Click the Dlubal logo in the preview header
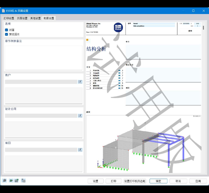Viewport: 209px width, 193px height. [x=118, y=27]
